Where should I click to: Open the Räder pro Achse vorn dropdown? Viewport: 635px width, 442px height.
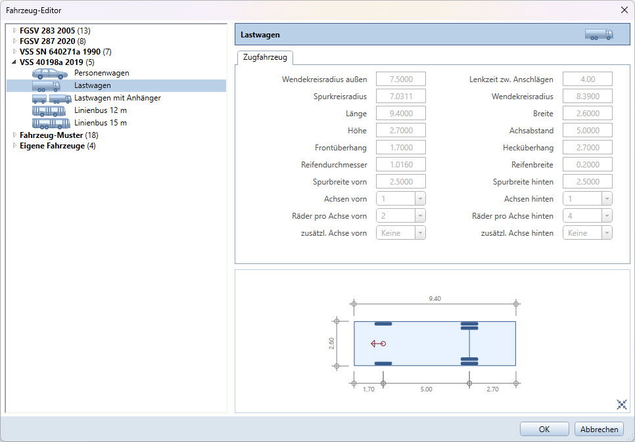pos(420,215)
